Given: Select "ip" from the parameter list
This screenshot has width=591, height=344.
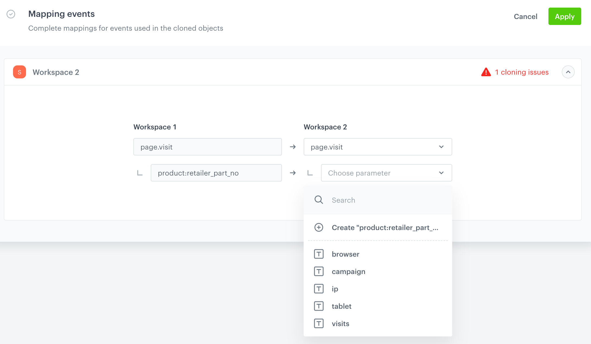Looking at the screenshot, I should [335, 289].
